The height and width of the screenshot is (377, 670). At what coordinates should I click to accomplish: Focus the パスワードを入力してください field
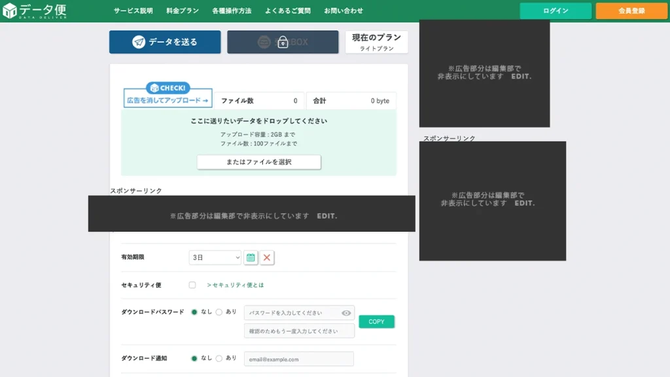coord(299,313)
